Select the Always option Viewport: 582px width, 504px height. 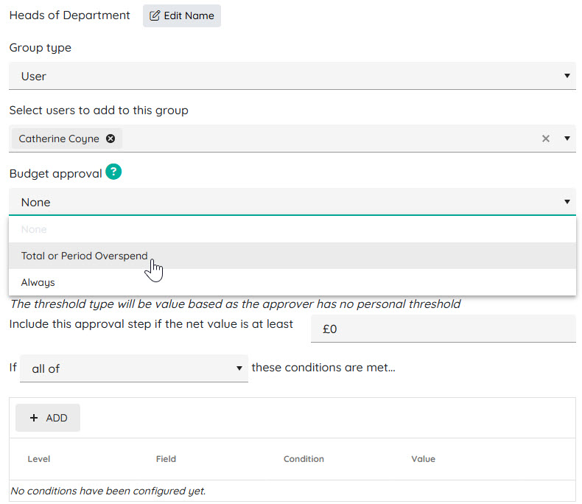pos(292,282)
